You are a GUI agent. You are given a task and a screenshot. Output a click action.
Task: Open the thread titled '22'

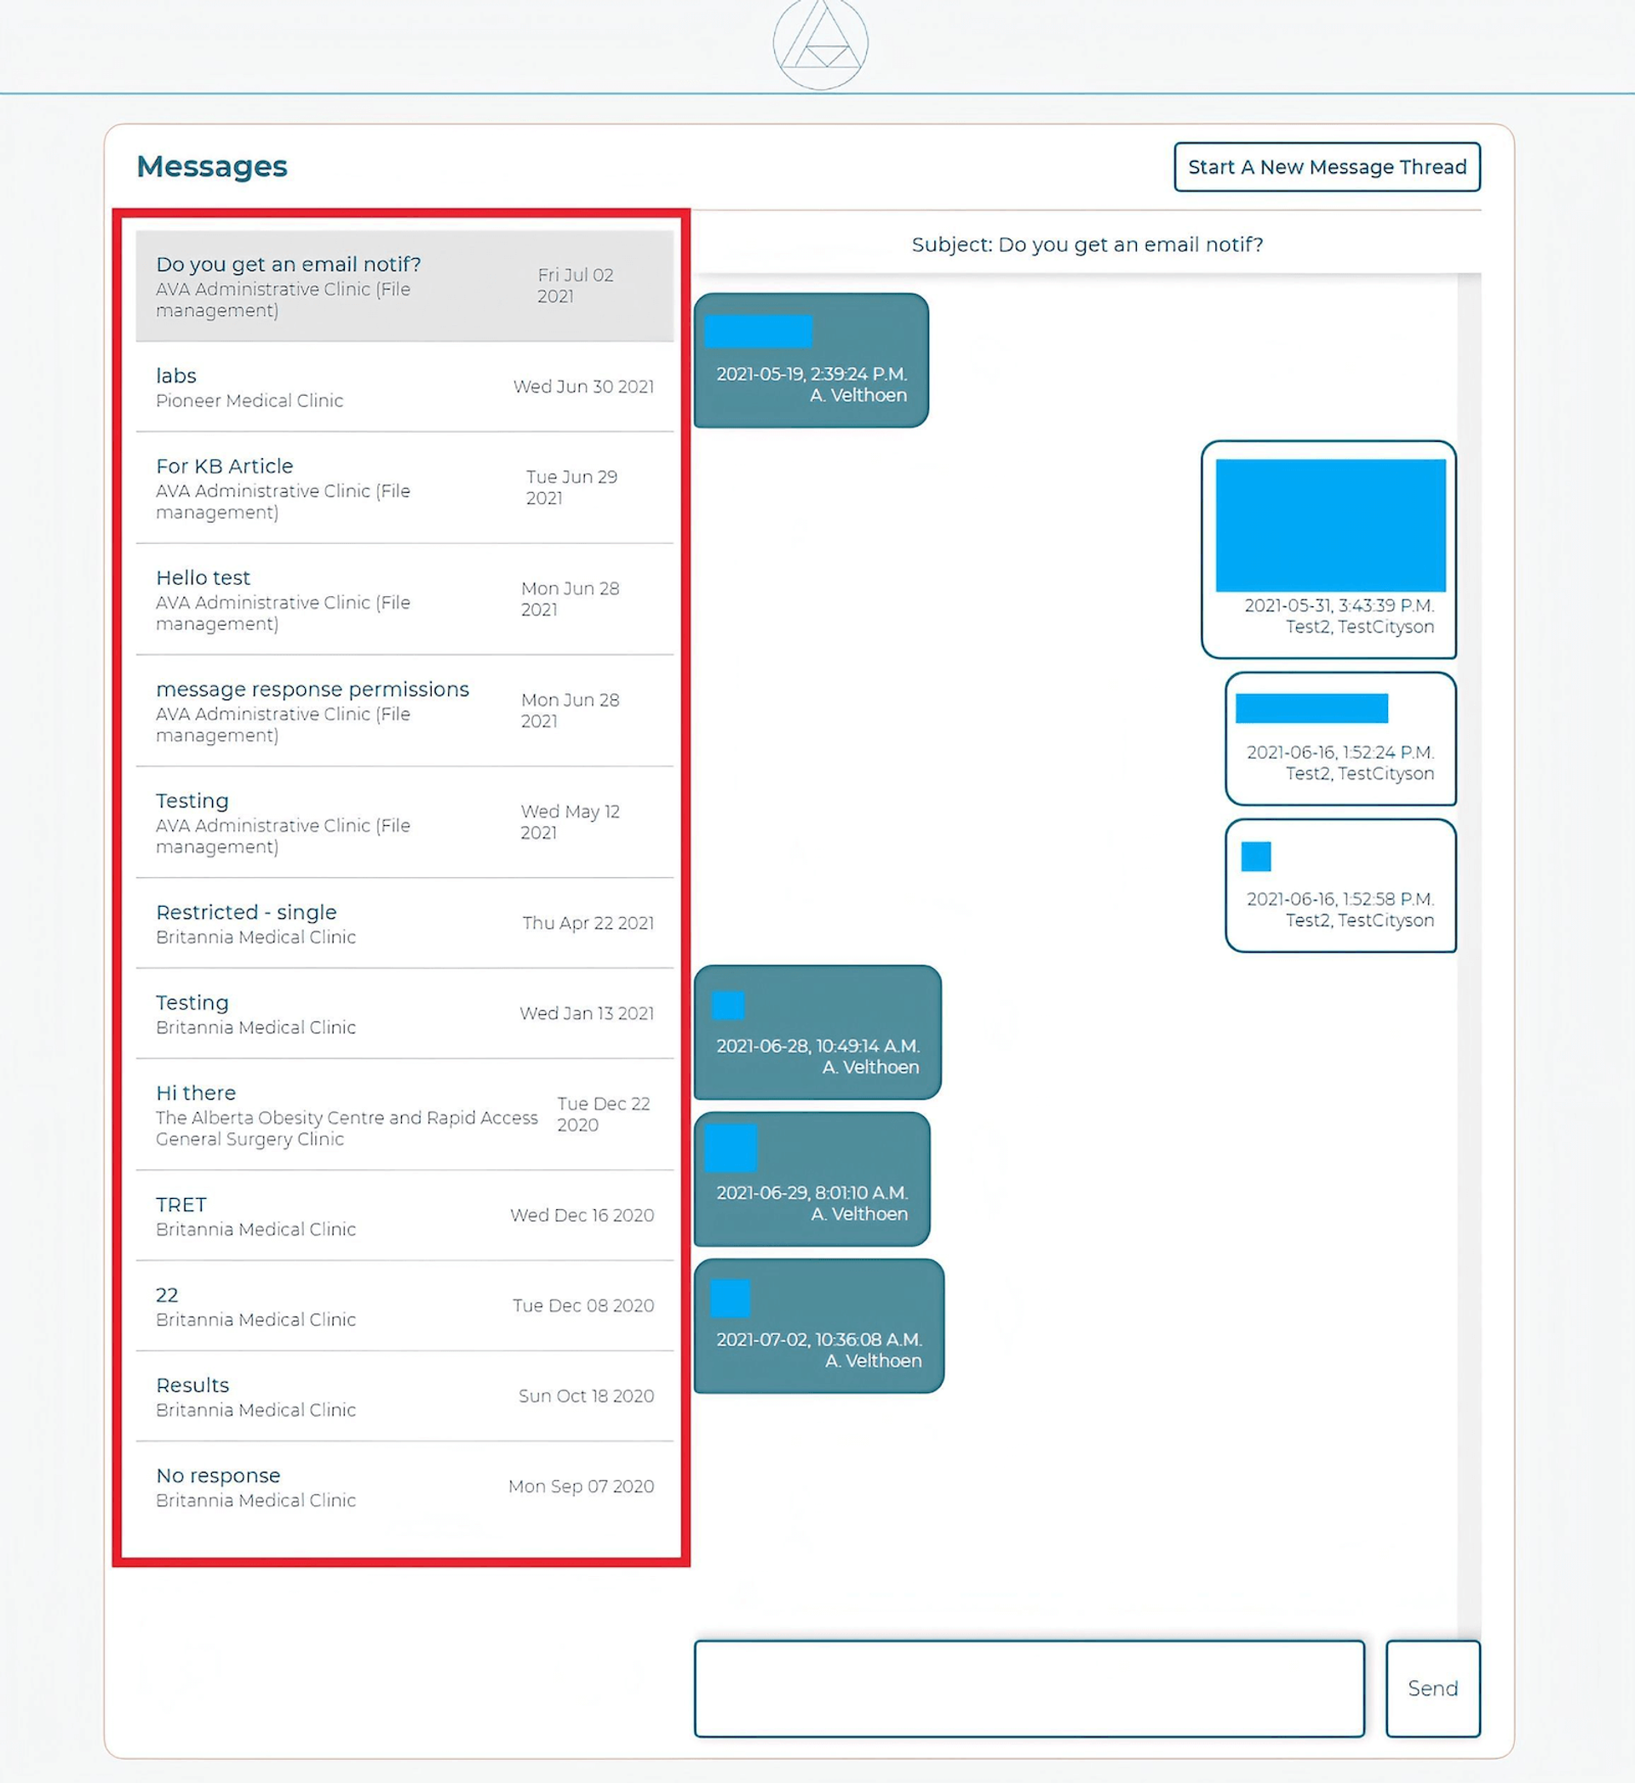(404, 1306)
